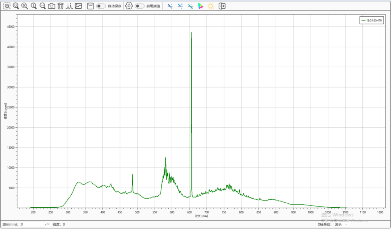391x229 pixels.
Task: Click the zoom out magnifier icon
Action: pyautogui.click(x=42, y=6)
